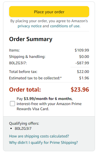This screenshot has height=153, width=97.
Task: Open Why didn't I qualify for Prime Shipping
Action: tap(43, 143)
